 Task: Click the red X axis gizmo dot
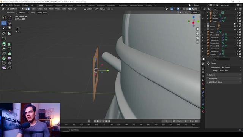tap(193, 23)
